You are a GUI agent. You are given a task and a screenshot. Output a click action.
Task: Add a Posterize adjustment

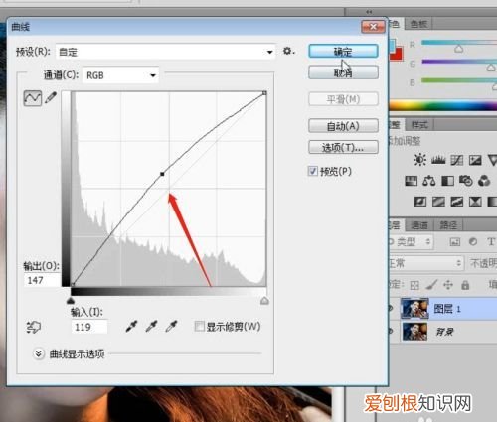tap(438, 202)
